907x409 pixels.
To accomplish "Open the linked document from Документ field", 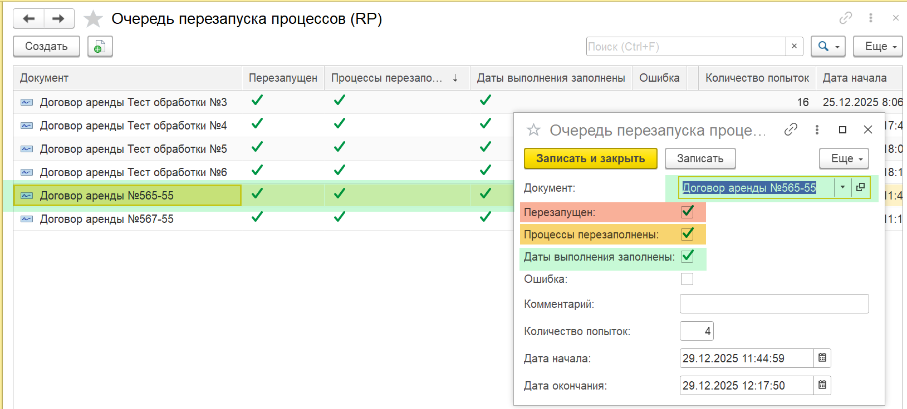I will pyautogui.click(x=860, y=187).
